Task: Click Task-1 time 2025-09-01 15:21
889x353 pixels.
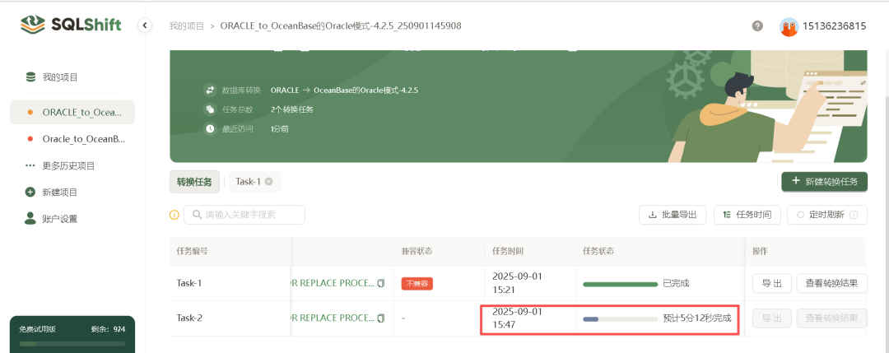Action: pos(518,283)
